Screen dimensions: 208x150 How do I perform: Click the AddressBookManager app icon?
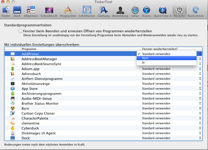coord(12,59)
